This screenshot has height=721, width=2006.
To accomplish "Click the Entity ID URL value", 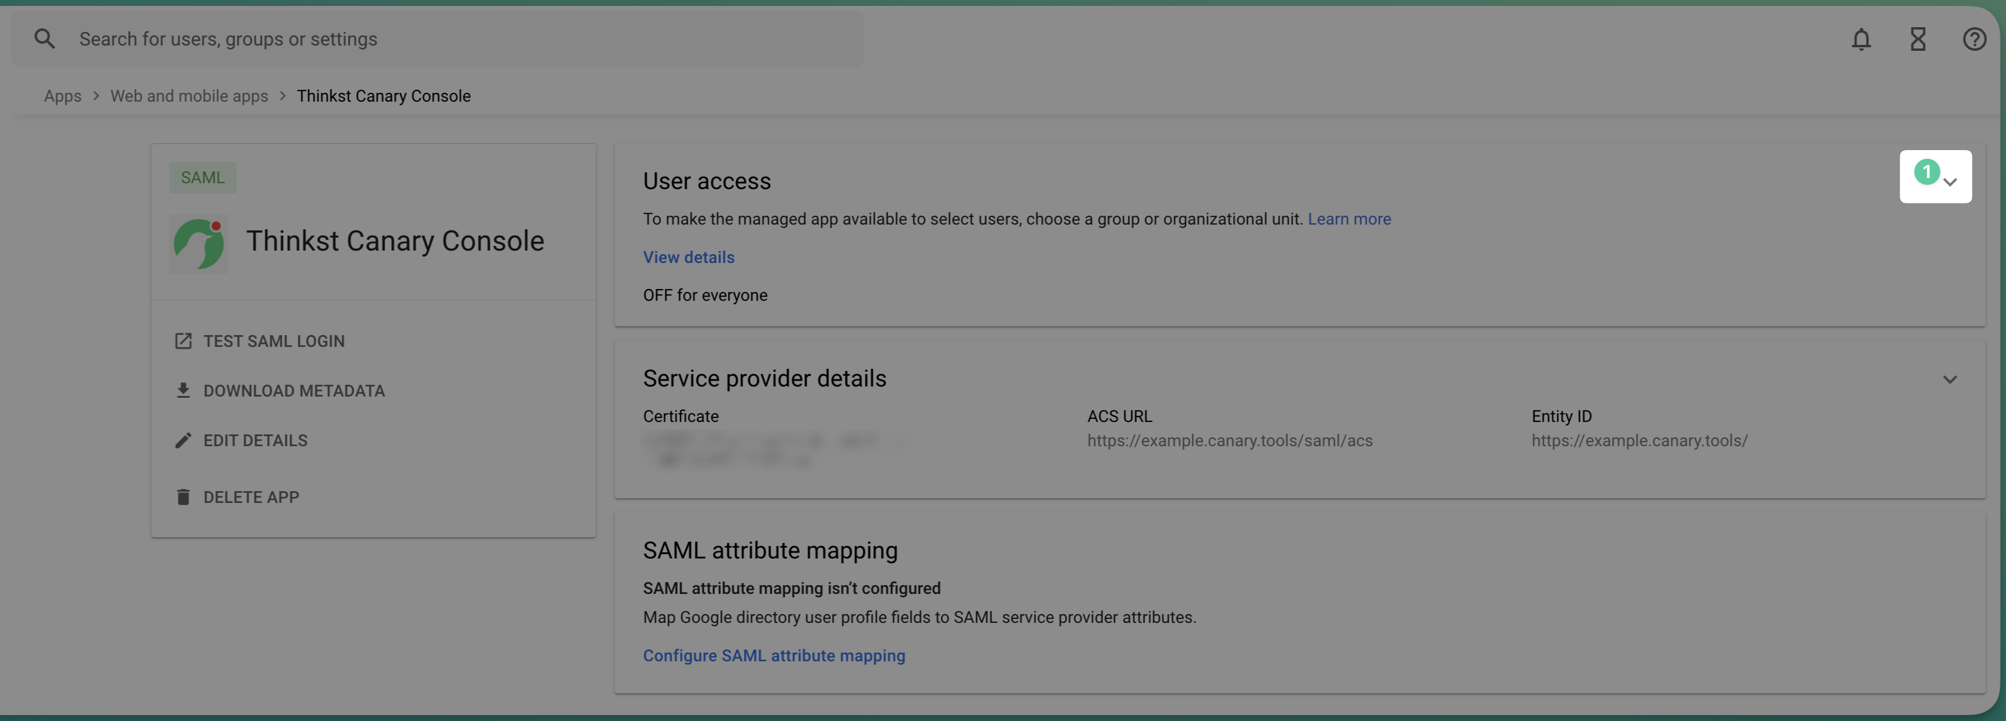I will (1639, 441).
